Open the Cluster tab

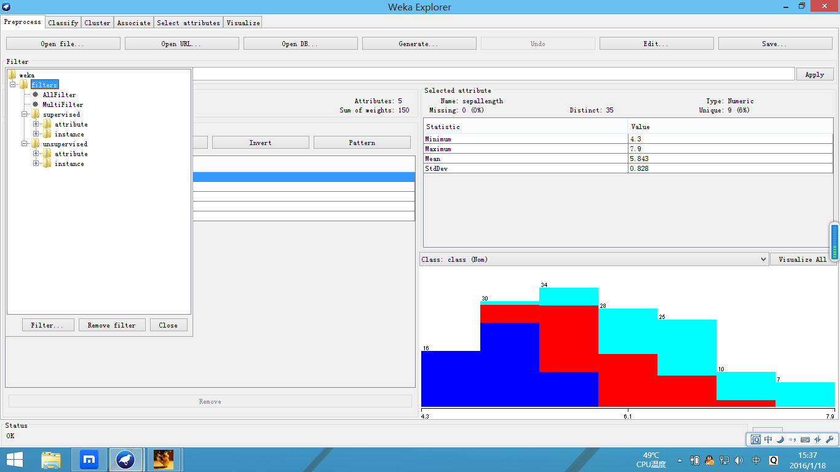coord(97,23)
